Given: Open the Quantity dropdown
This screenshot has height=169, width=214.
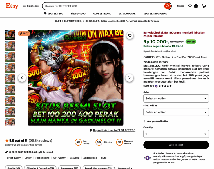Looking at the screenshot, I should coord(176,134).
